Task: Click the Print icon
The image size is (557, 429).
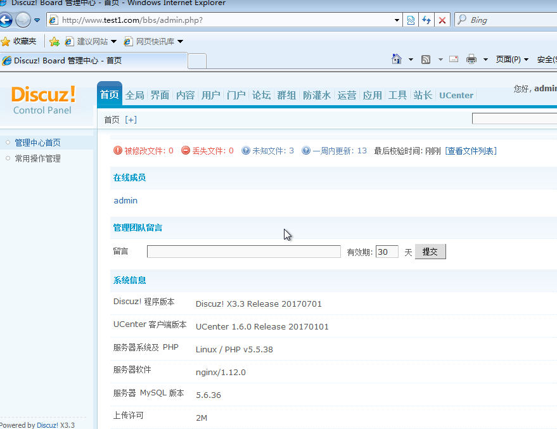Action: [x=471, y=60]
